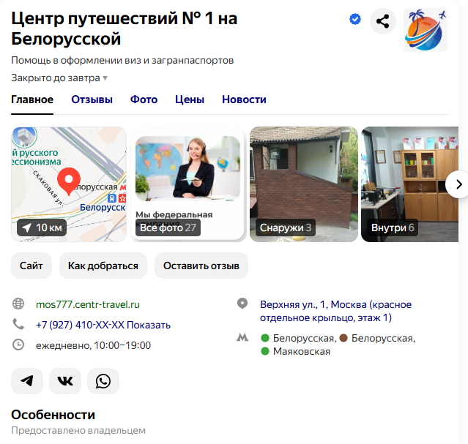Click the "Как добраться" button

[x=103, y=266]
